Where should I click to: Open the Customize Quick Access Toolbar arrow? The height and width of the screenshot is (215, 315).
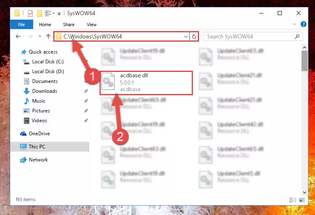pyautogui.click(x=59, y=13)
